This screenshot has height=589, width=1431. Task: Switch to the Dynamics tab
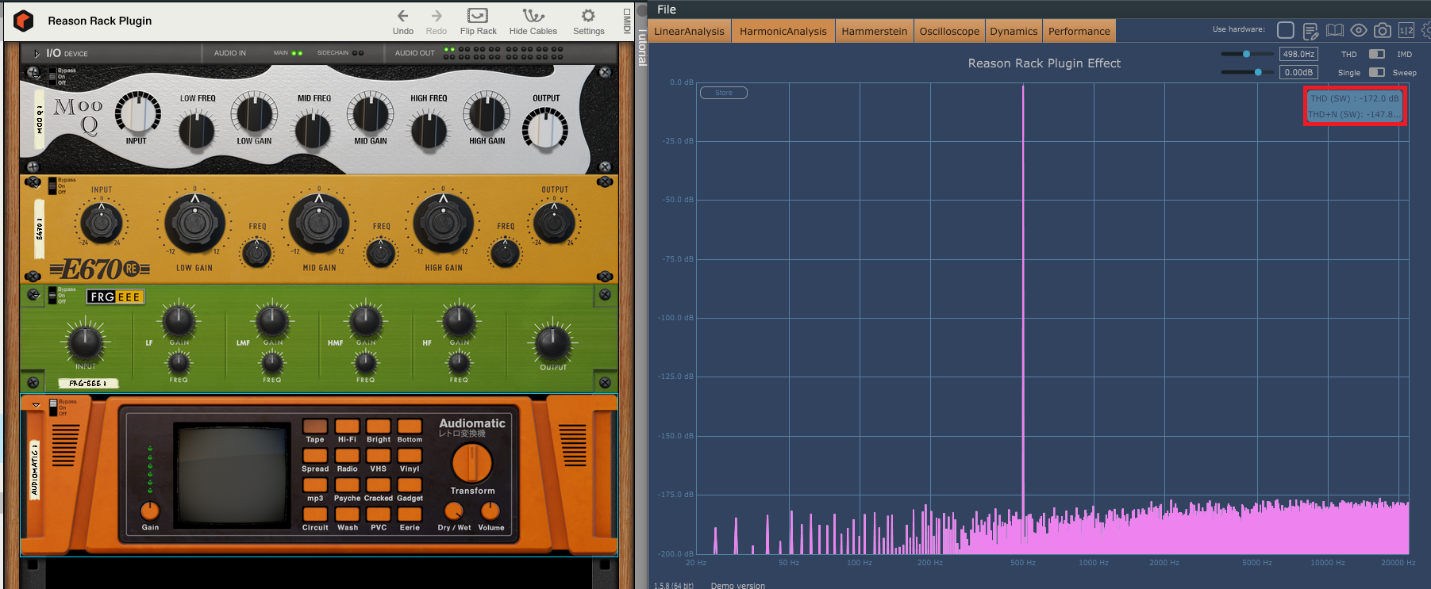[x=1014, y=31]
